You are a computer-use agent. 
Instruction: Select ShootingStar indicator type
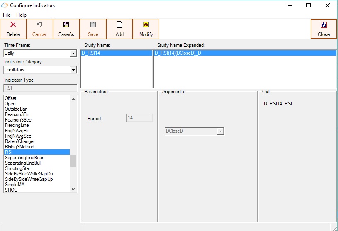17,168
